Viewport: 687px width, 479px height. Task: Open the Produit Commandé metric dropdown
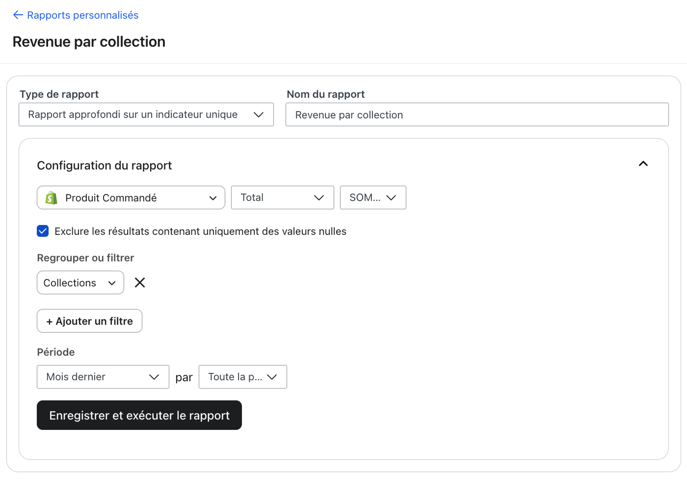pos(131,198)
